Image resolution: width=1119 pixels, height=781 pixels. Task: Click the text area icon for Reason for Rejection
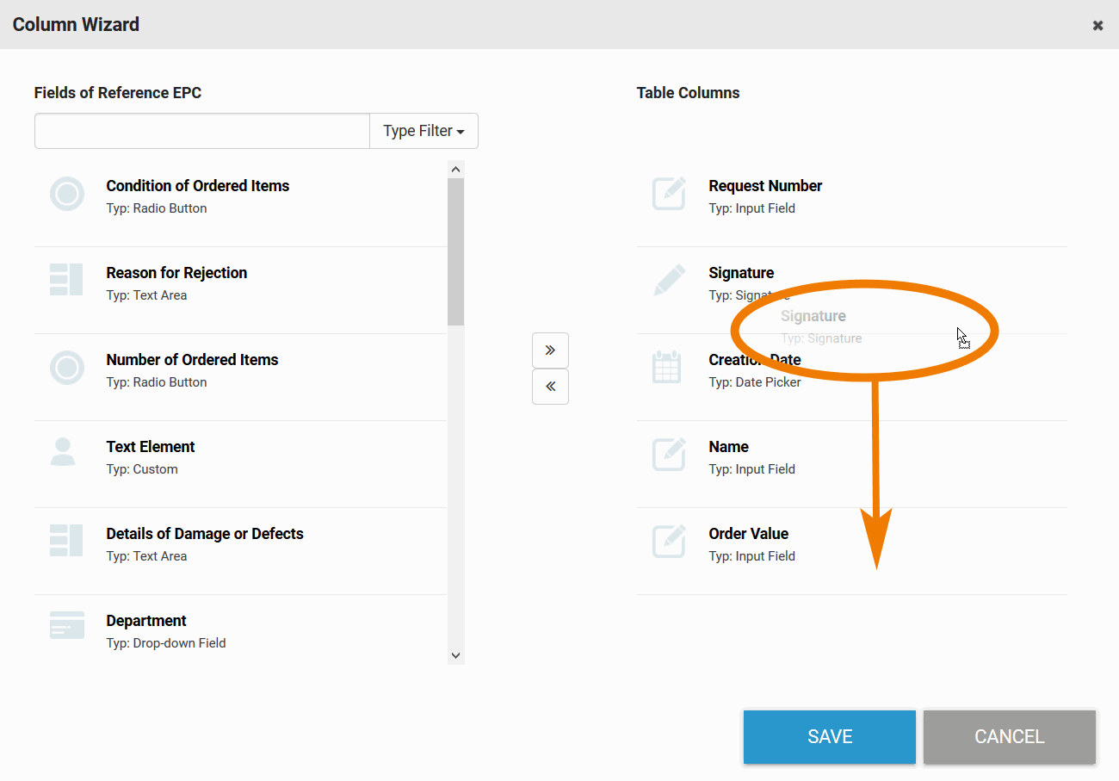(67, 281)
